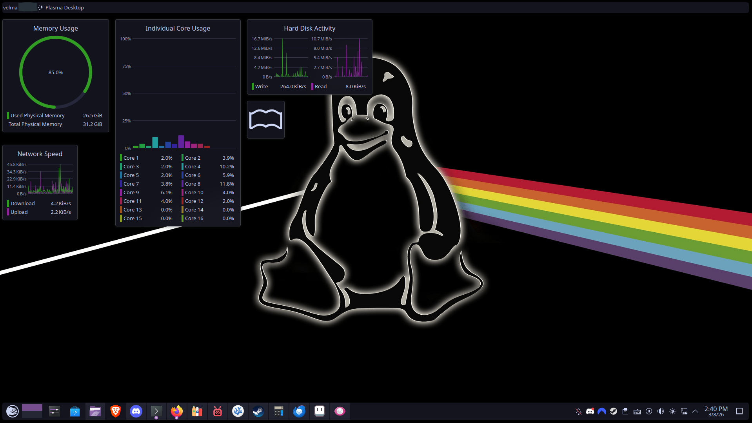
Task: Select the Used Physical Memory row
Action: point(54,115)
